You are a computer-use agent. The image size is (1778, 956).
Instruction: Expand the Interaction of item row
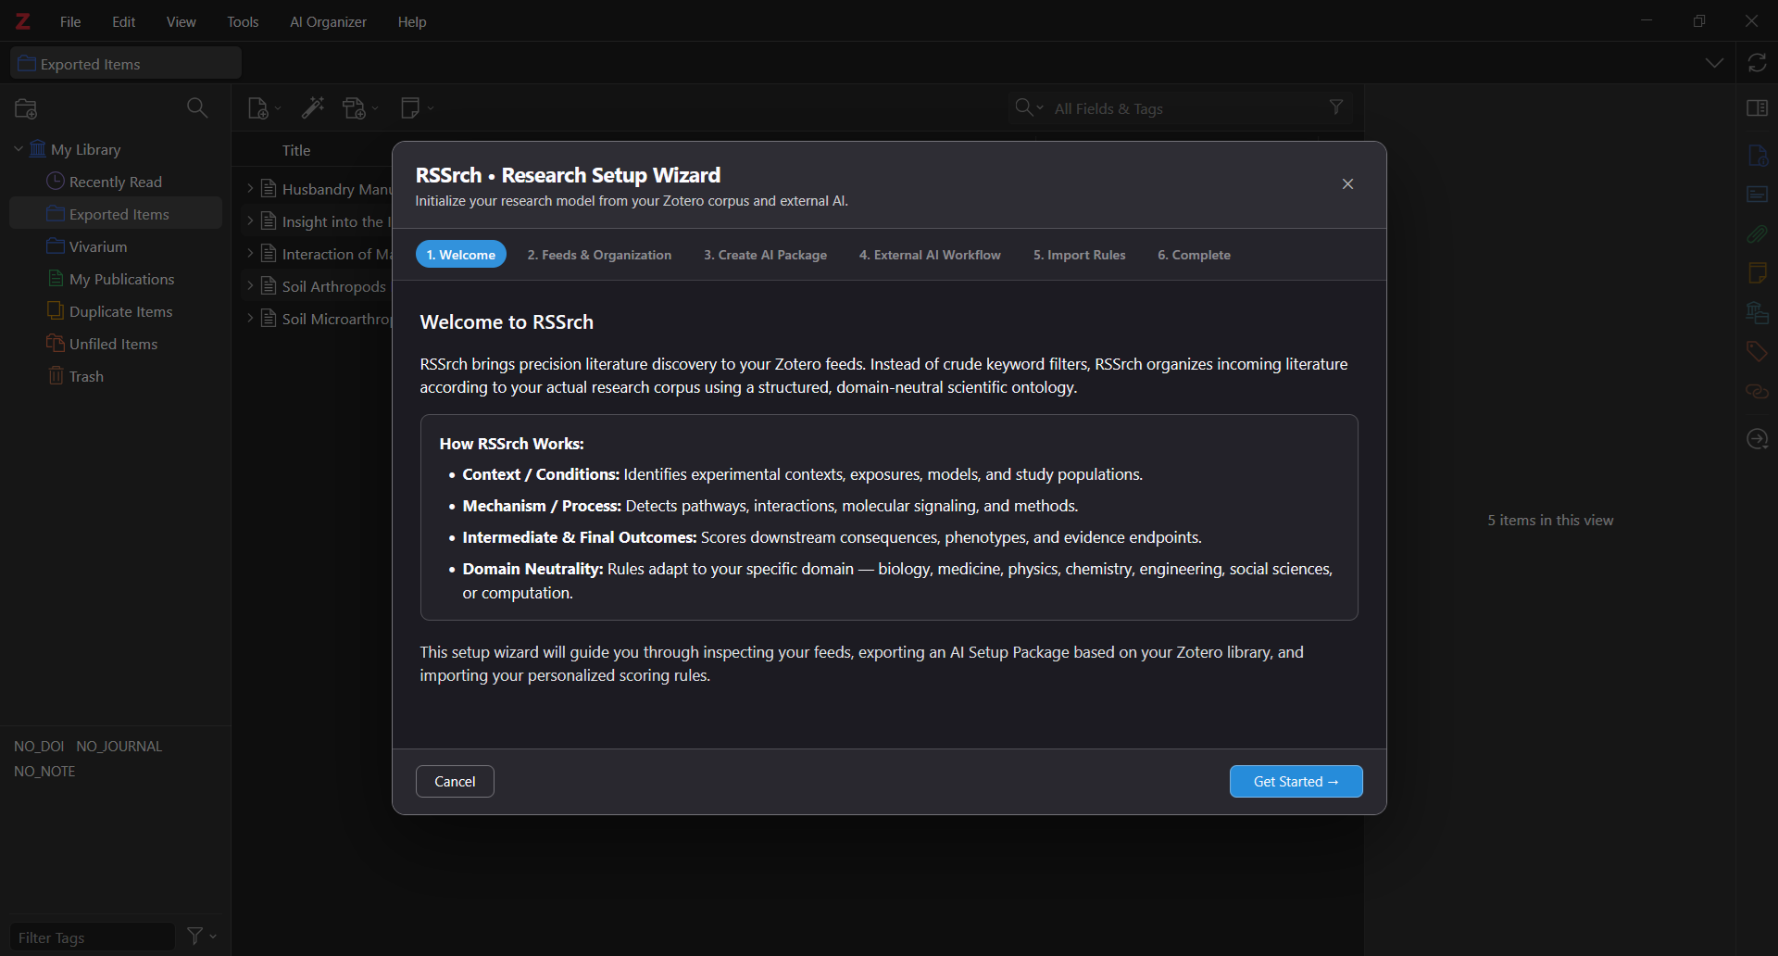pyautogui.click(x=250, y=253)
